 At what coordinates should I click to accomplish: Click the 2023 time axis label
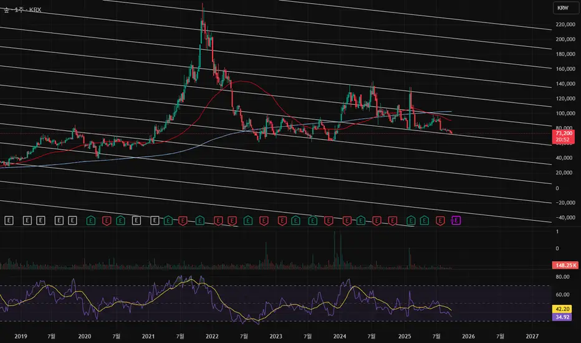276,336
